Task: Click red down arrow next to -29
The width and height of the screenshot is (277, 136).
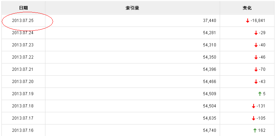Action: coord(256,33)
